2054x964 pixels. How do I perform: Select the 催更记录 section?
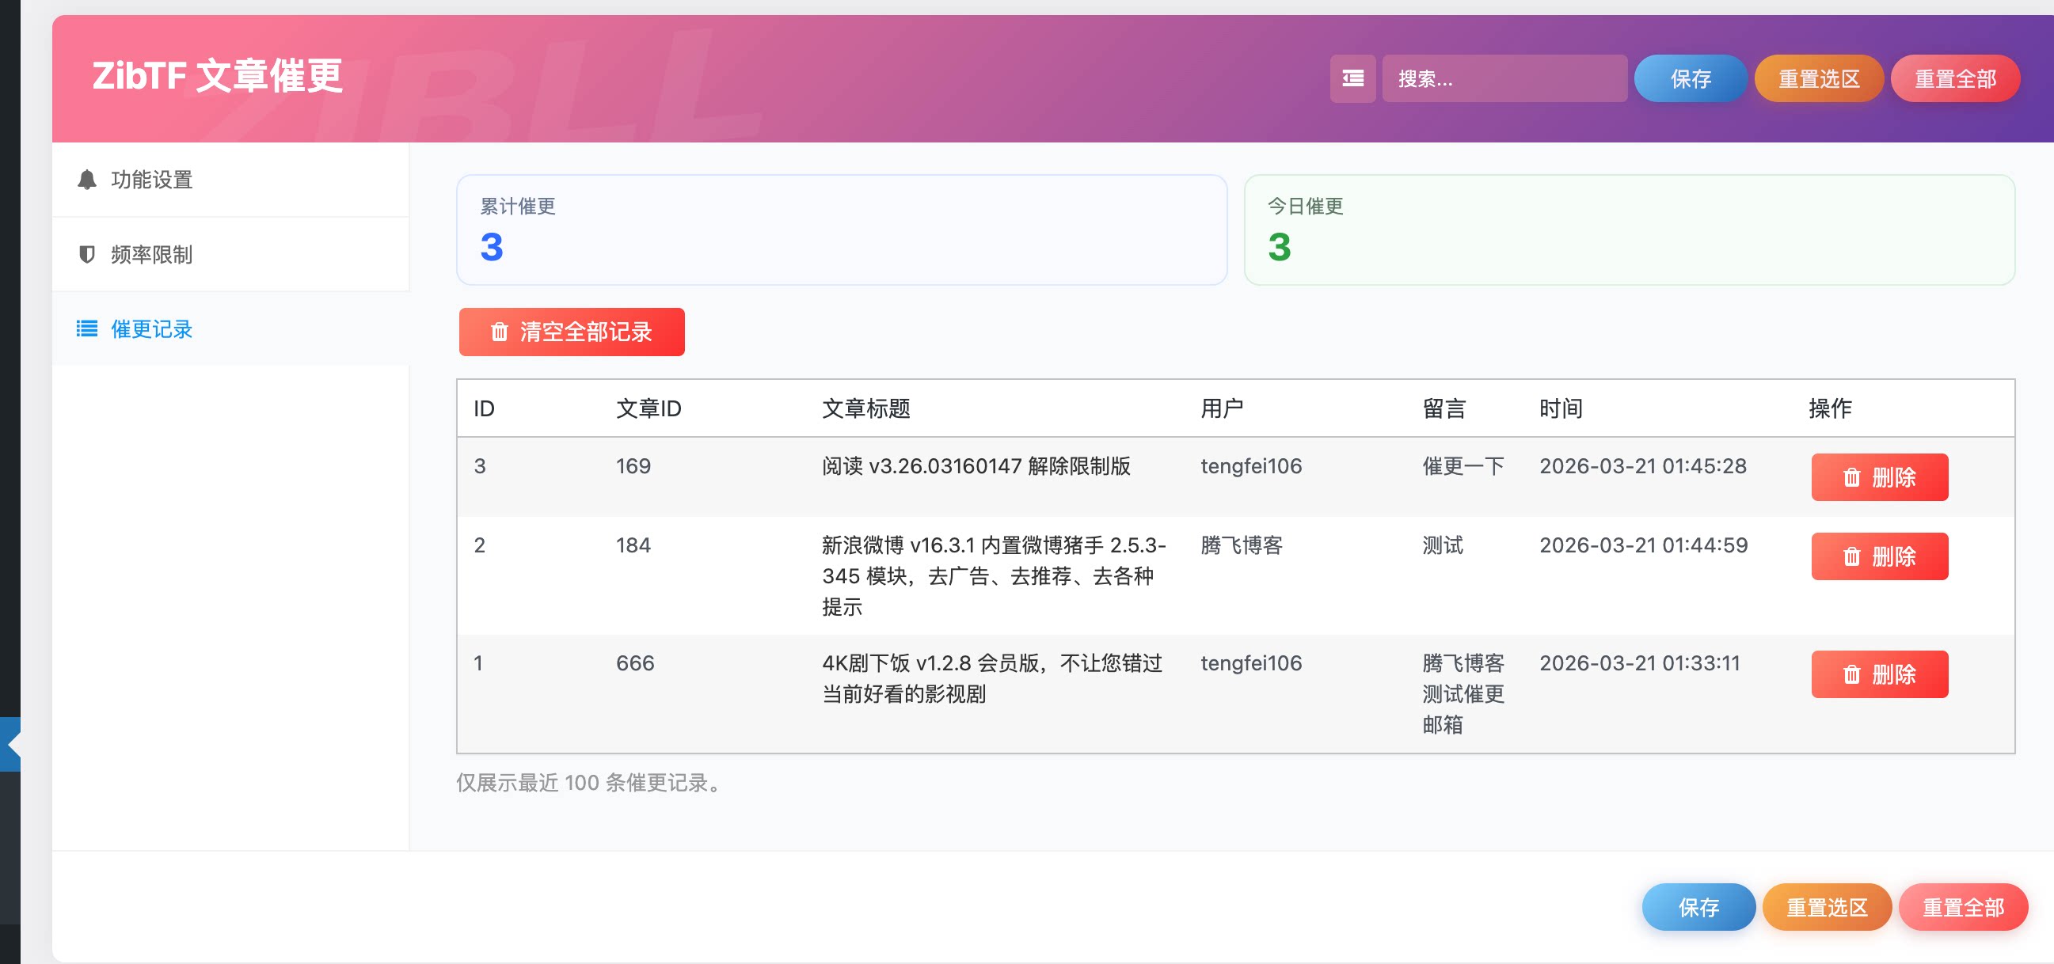pos(151,329)
